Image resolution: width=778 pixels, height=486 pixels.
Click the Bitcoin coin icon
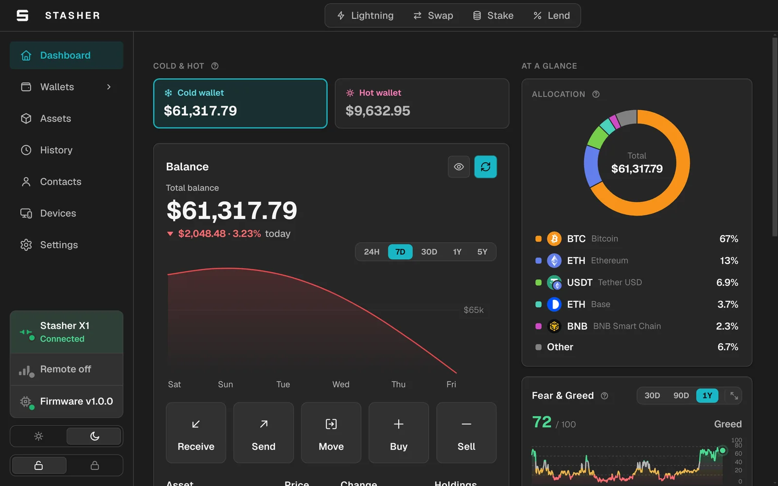(554, 239)
